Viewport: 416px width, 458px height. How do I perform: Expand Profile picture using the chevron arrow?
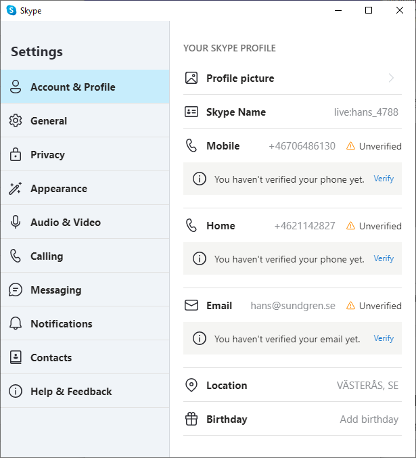click(391, 78)
